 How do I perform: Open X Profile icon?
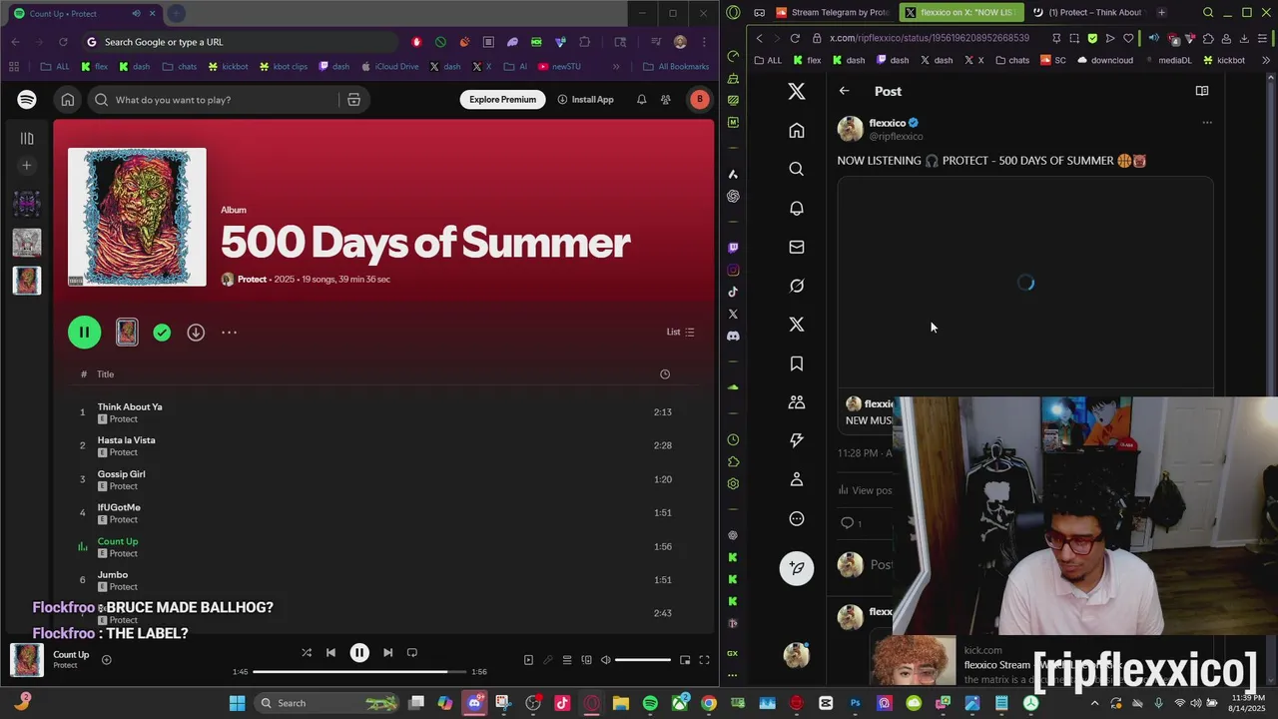click(797, 479)
